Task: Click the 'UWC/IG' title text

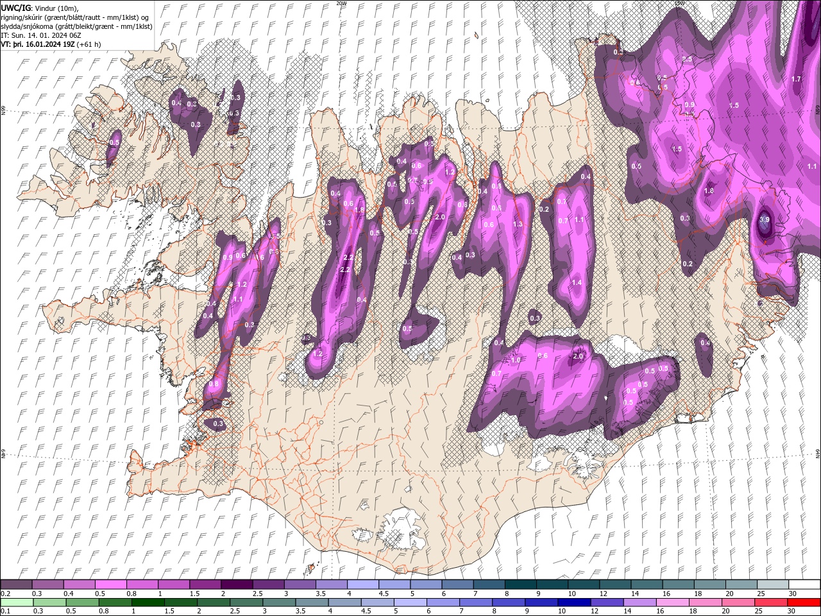Action: click(15, 7)
